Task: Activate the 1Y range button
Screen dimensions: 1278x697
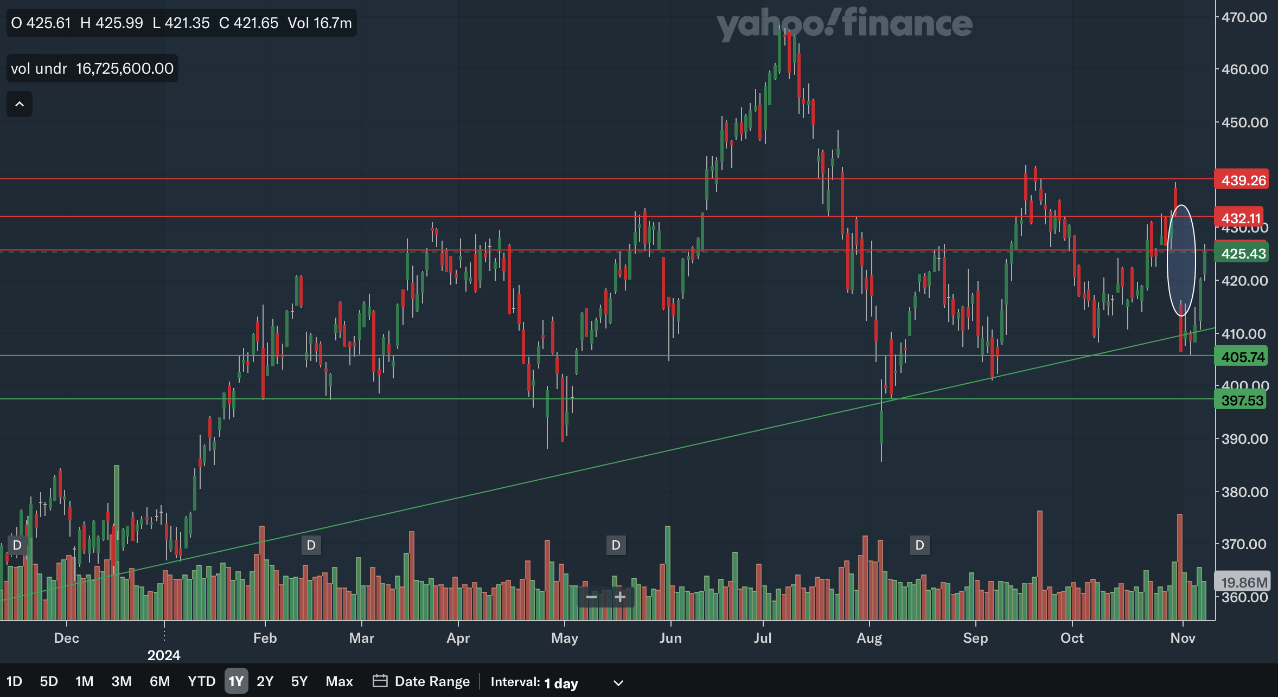Action: coord(236,681)
